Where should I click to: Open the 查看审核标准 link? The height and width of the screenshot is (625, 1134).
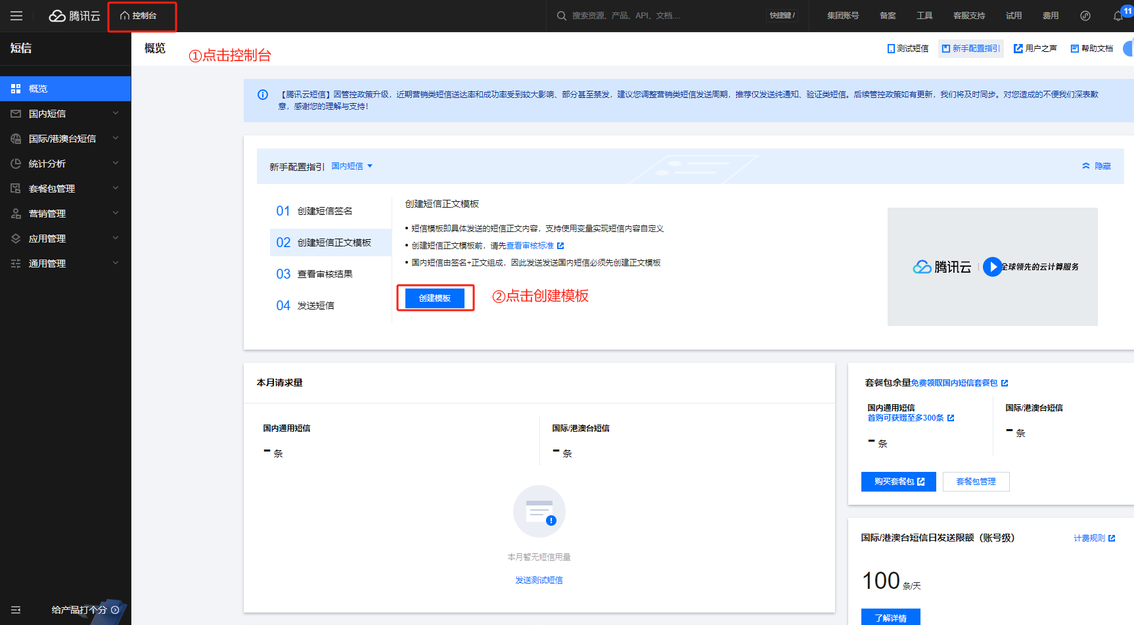click(530, 246)
